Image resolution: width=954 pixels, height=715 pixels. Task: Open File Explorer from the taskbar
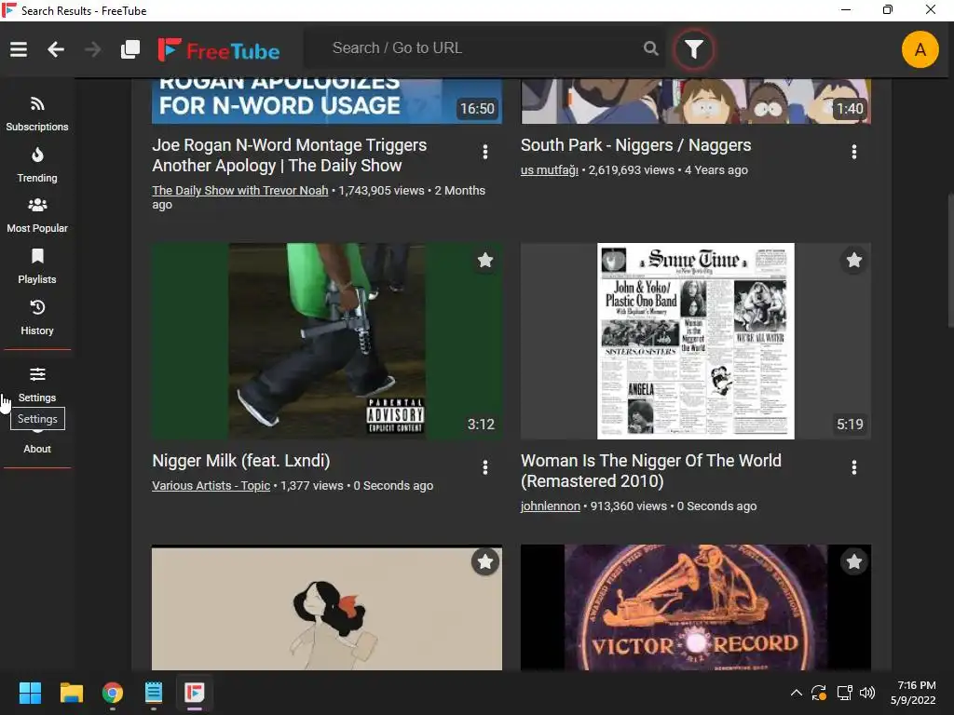71,693
